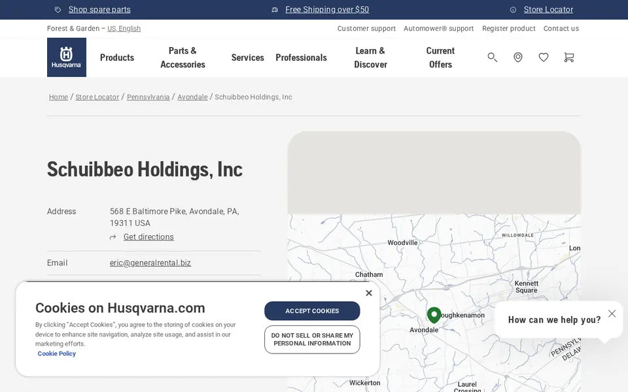Open Automower® support

[438, 28]
